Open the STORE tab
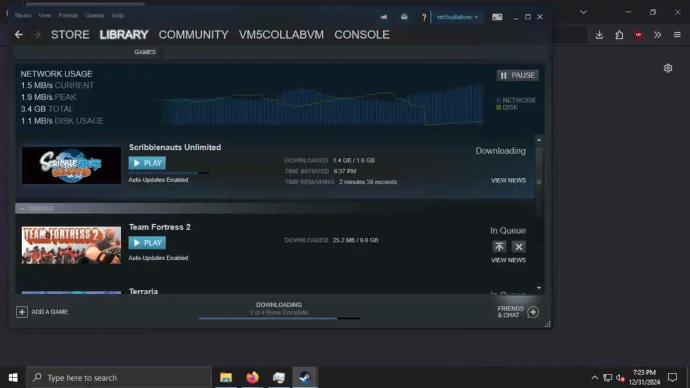The width and height of the screenshot is (690, 388). coord(70,34)
